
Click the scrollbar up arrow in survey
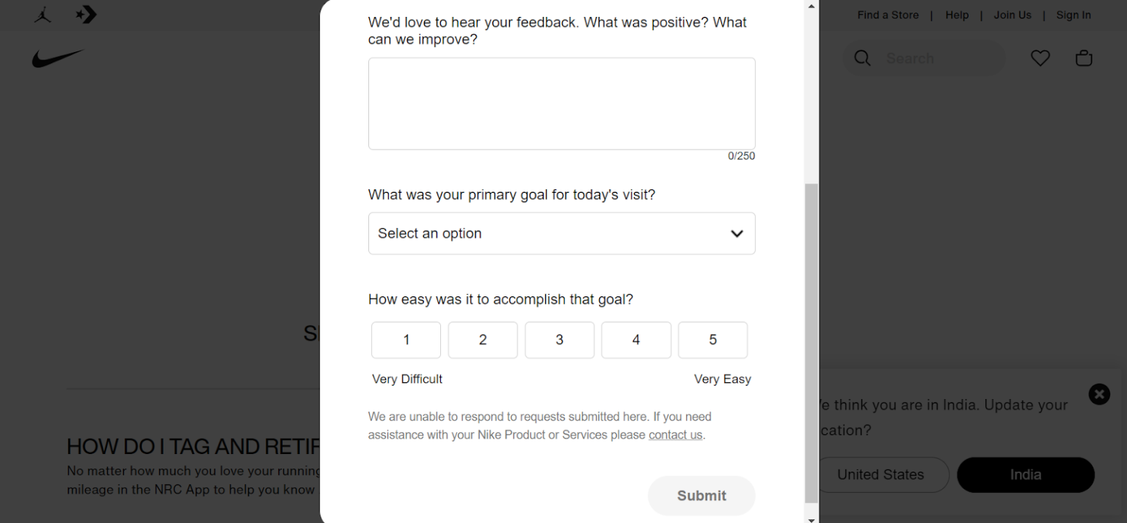(811, 7)
